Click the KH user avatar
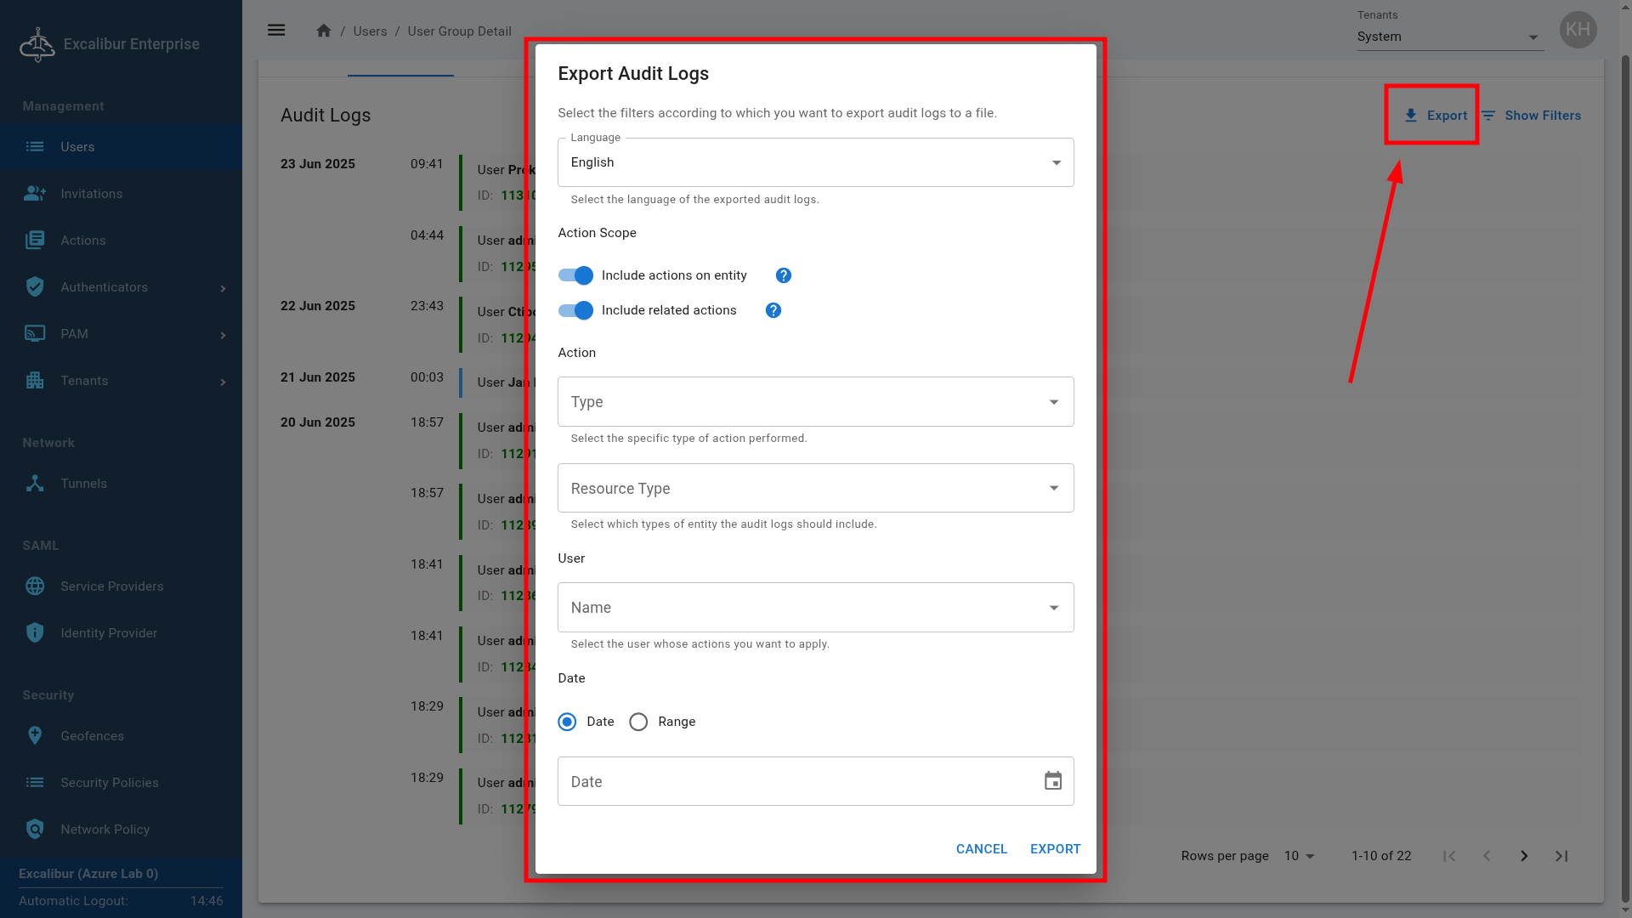 coord(1578,30)
